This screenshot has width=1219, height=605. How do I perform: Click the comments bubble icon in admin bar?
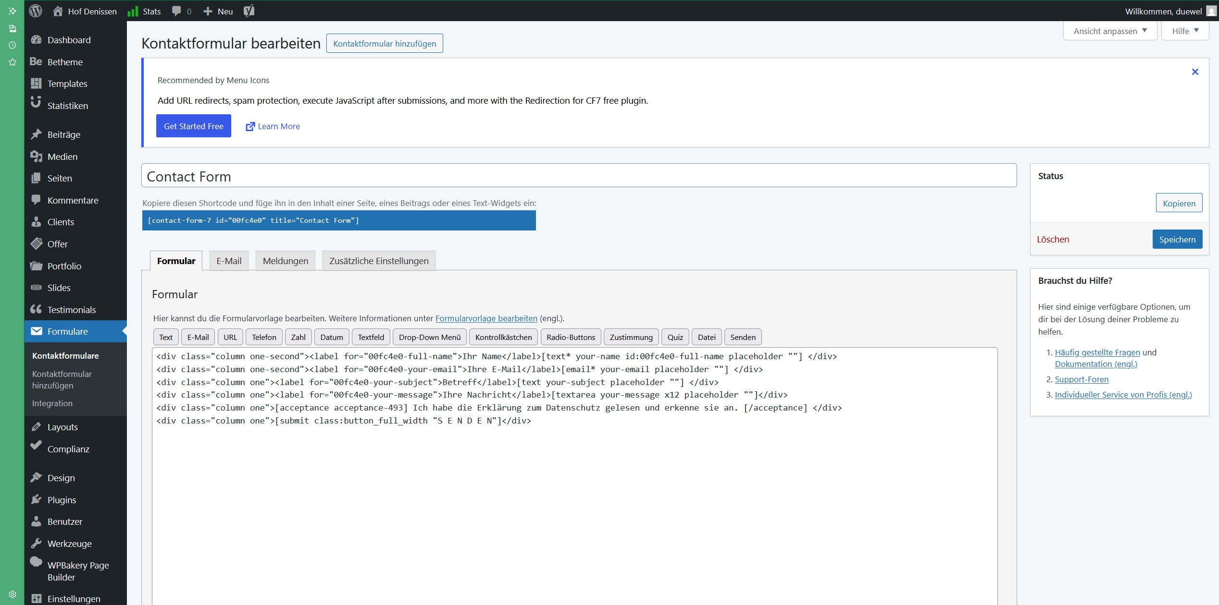pos(176,11)
